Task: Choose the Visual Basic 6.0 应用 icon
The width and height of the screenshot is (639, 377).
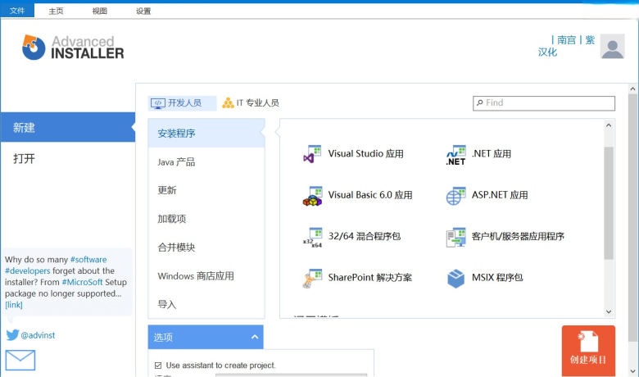Action: coord(313,196)
